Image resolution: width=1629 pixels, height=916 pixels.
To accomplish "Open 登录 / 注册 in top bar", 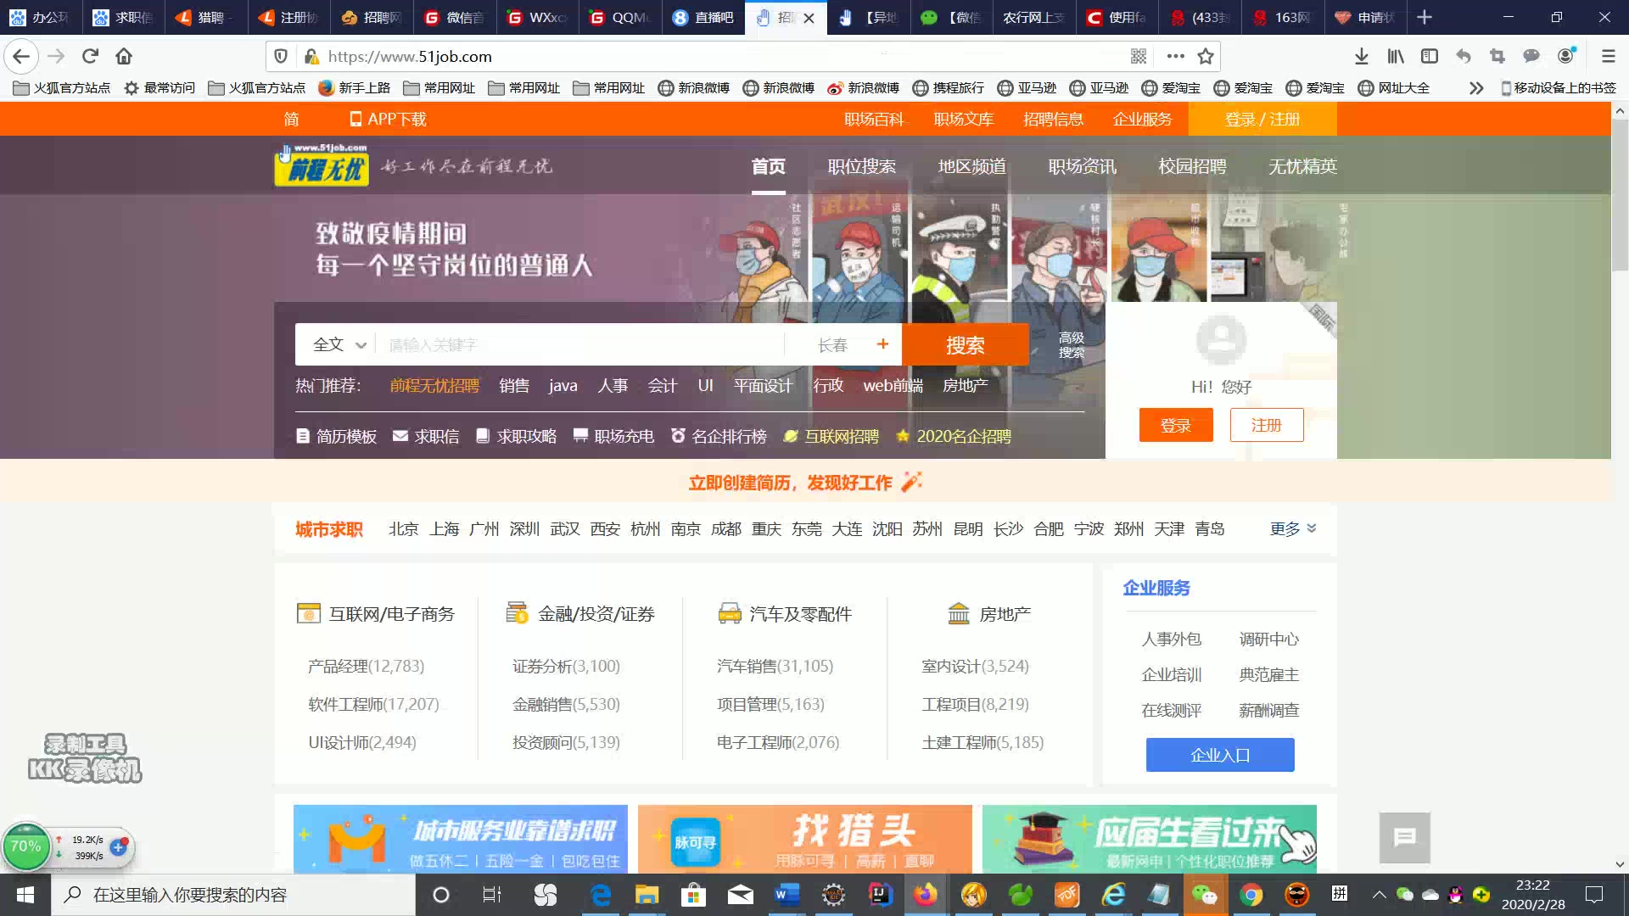I will coord(1262,120).
